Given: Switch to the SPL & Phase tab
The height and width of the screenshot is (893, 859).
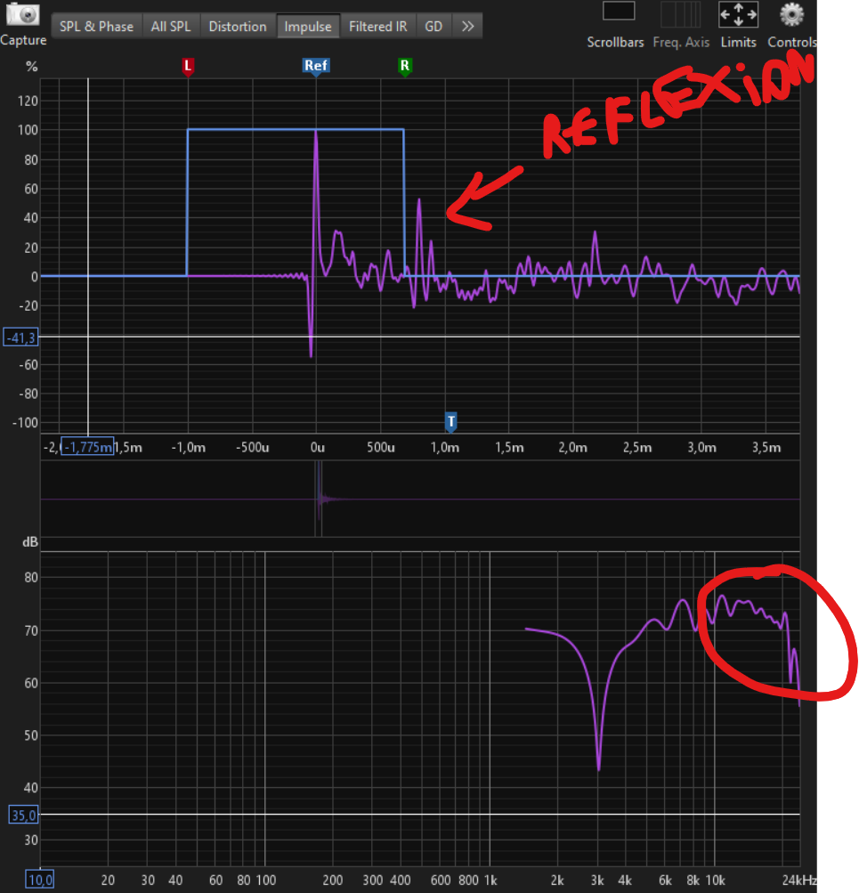Looking at the screenshot, I should (x=97, y=27).
